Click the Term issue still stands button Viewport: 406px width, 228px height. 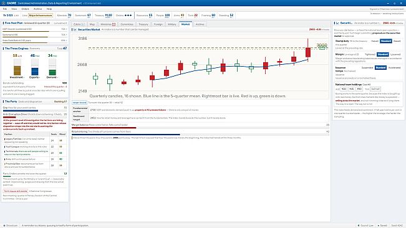click(x=16, y=191)
